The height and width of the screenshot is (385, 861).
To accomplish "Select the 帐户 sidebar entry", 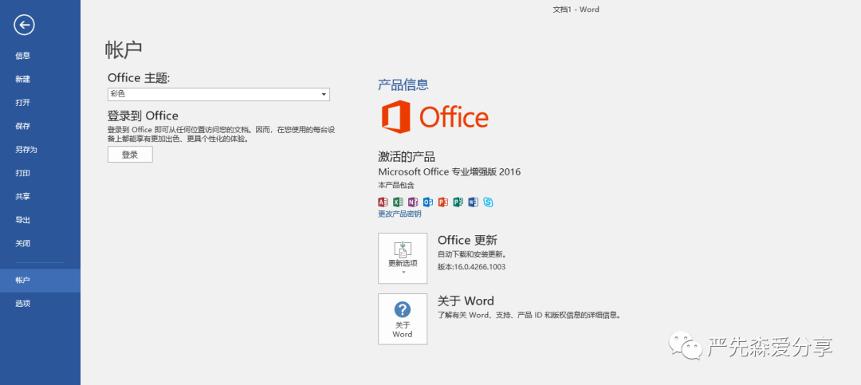I will tap(40, 280).
